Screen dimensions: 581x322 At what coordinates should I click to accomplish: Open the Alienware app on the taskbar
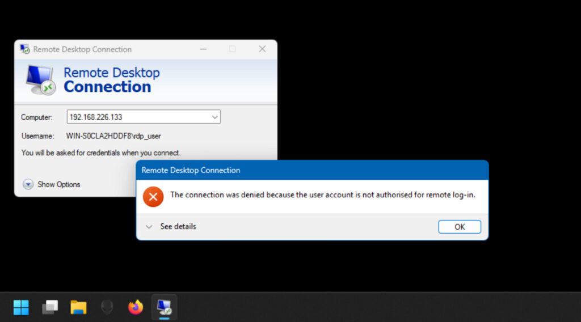point(107,307)
